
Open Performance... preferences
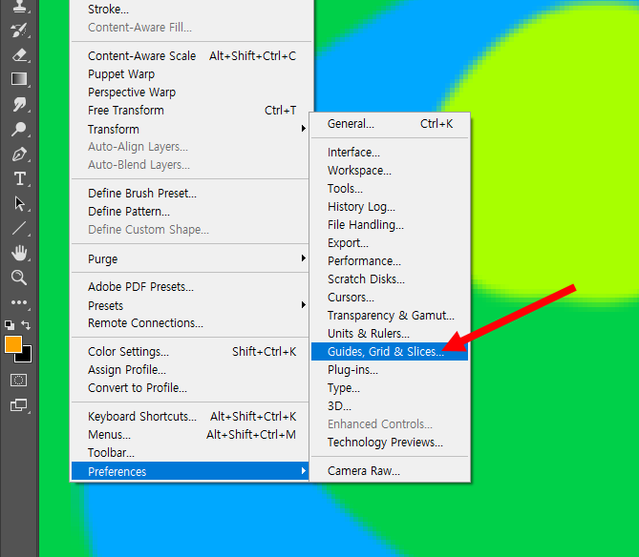click(390, 260)
